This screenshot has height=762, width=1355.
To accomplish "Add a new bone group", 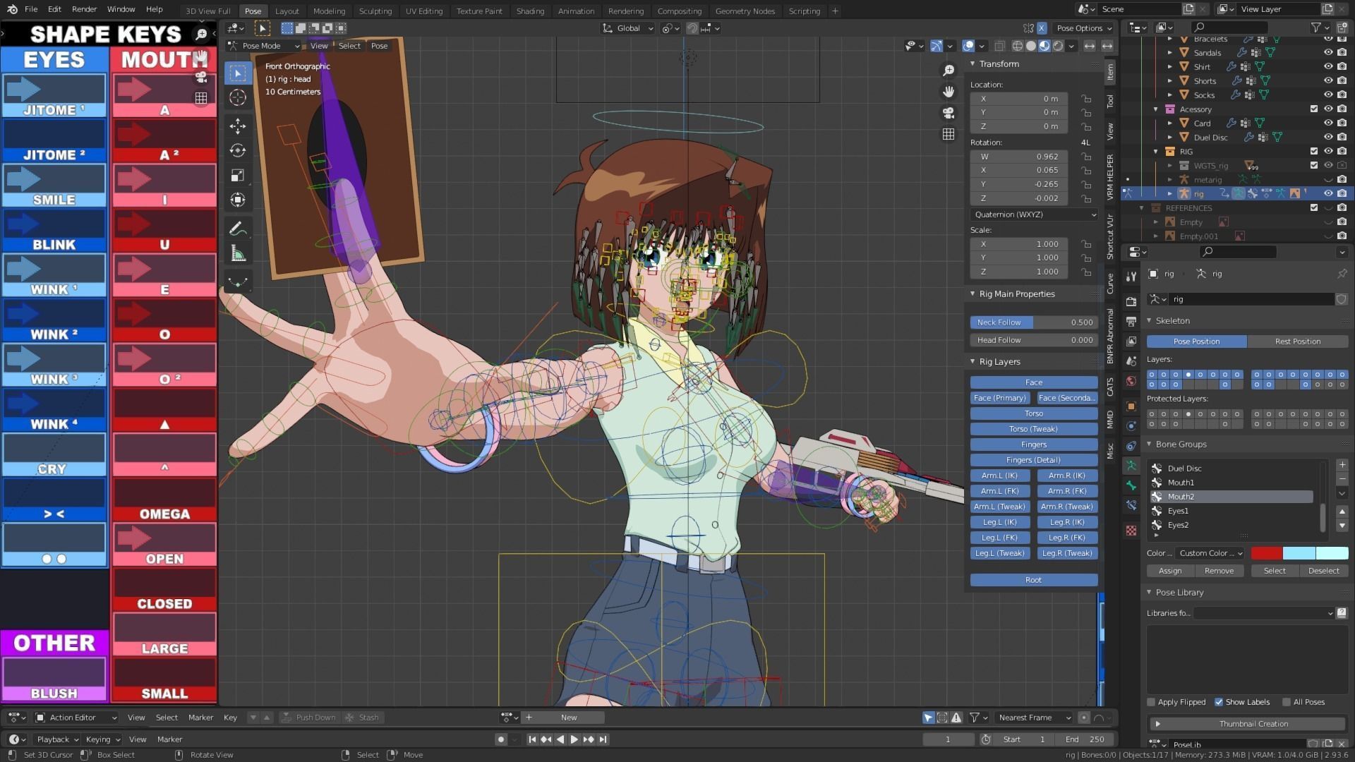I will pos(1342,465).
